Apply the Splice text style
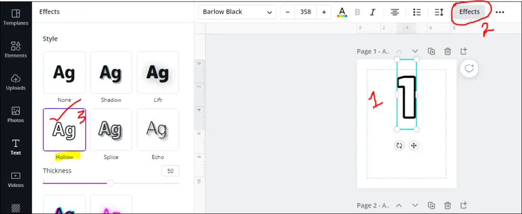 tap(111, 129)
